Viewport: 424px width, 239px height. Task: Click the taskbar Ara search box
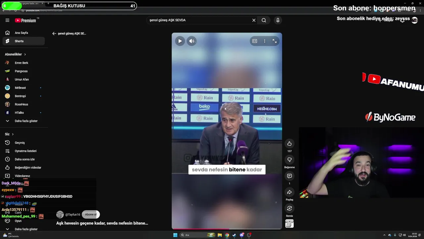pos(198,235)
